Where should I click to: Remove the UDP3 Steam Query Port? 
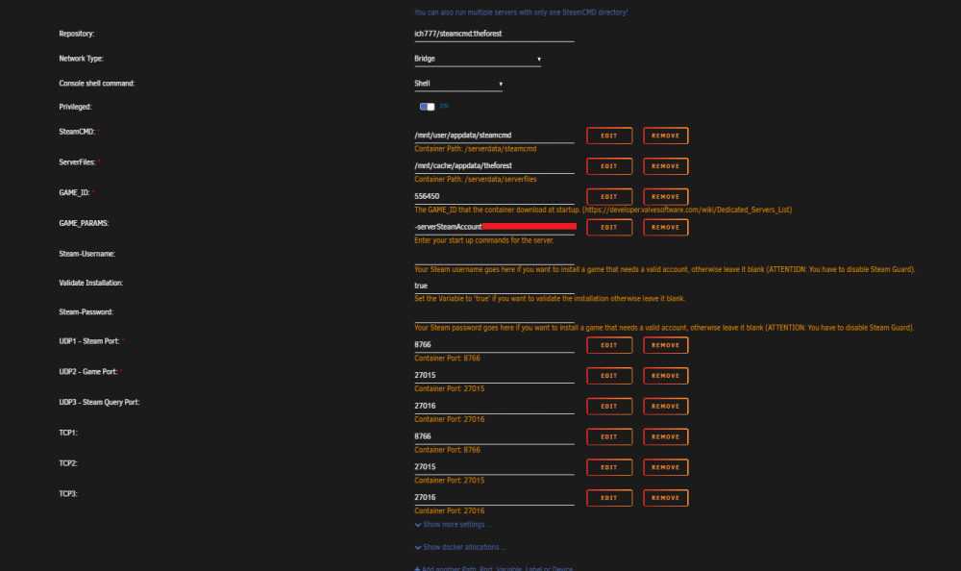pyautogui.click(x=666, y=407)
